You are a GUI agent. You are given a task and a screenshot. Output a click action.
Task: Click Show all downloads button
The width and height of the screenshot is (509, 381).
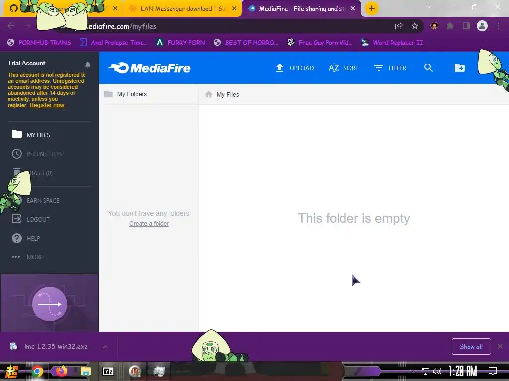point(471,347)
